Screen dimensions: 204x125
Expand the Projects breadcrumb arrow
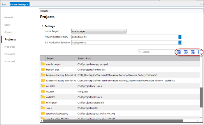50,11
